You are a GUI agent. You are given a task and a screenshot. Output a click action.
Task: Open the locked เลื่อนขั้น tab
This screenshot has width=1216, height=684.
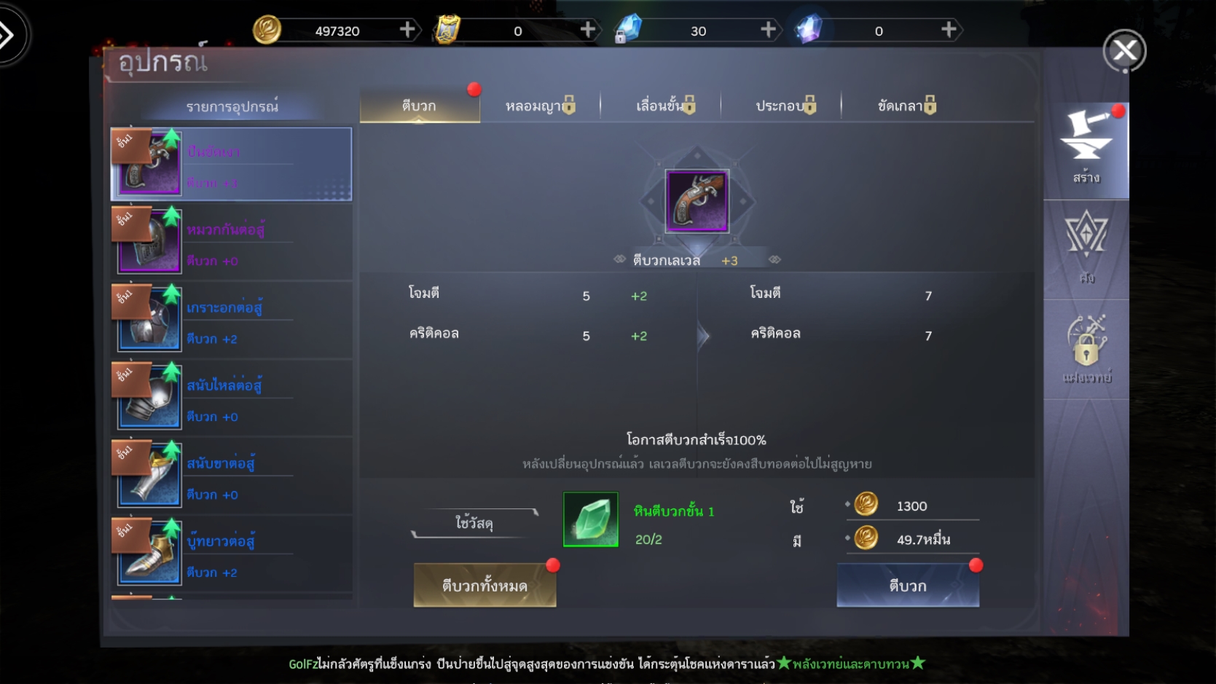664,106
